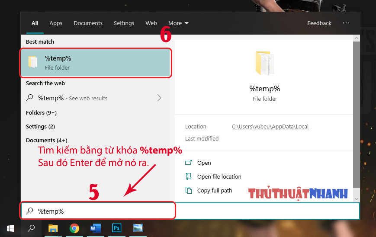Viewport: 376px width, 237px height.
Task: Switch to the Documents tab
Action: (x=88, y=23)
